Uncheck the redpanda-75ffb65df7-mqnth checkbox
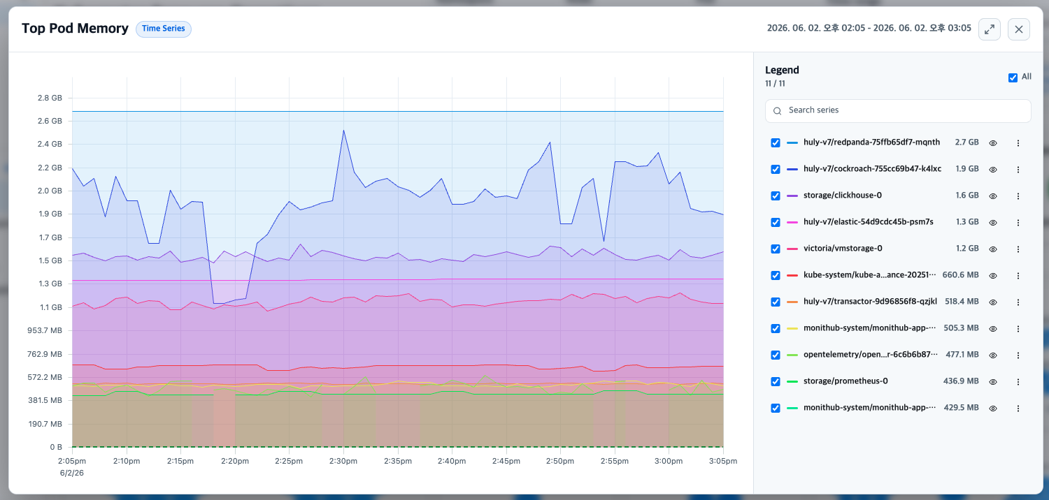 pos(776,142)
